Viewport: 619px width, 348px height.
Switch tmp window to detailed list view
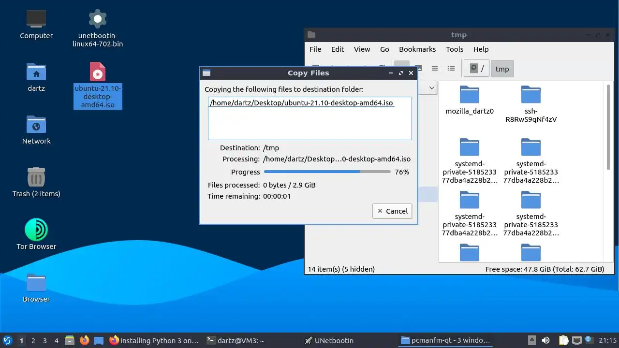click(451, 69)
